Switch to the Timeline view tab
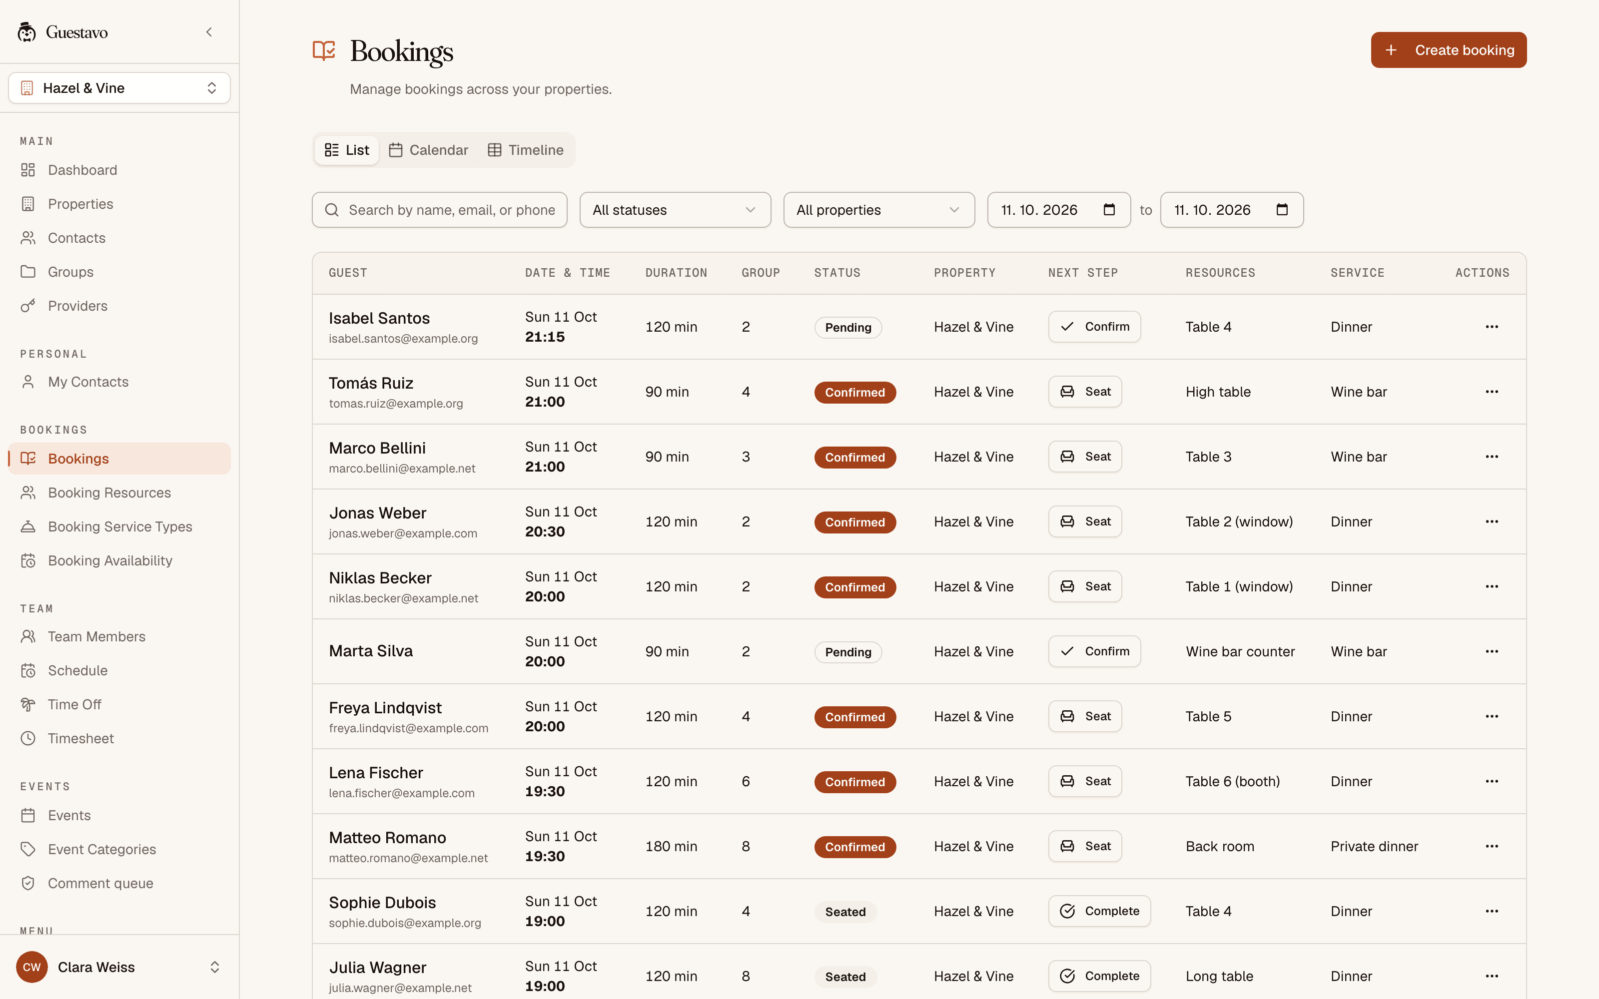The width and height of the screenshot is (1599, 999). (526, 150)
